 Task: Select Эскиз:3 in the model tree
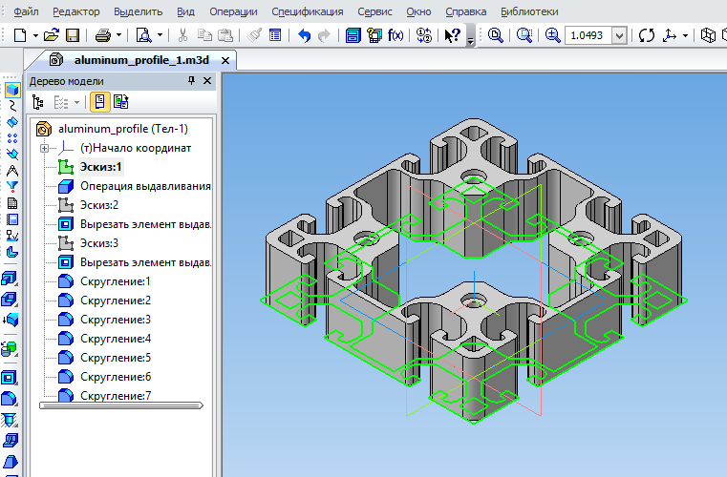(99, 243)
